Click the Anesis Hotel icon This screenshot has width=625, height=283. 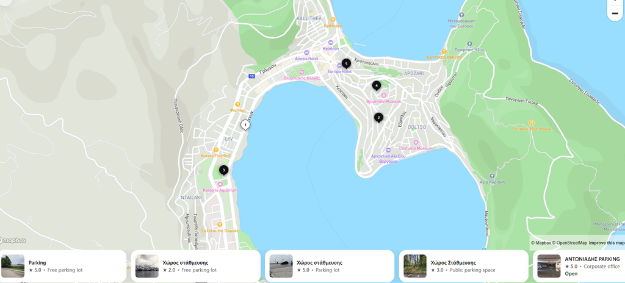pyautogui.click(x=306, y=52)
